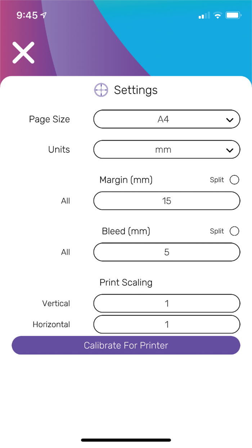Open the Units dropdown showing mm

(x=167, y=149)
